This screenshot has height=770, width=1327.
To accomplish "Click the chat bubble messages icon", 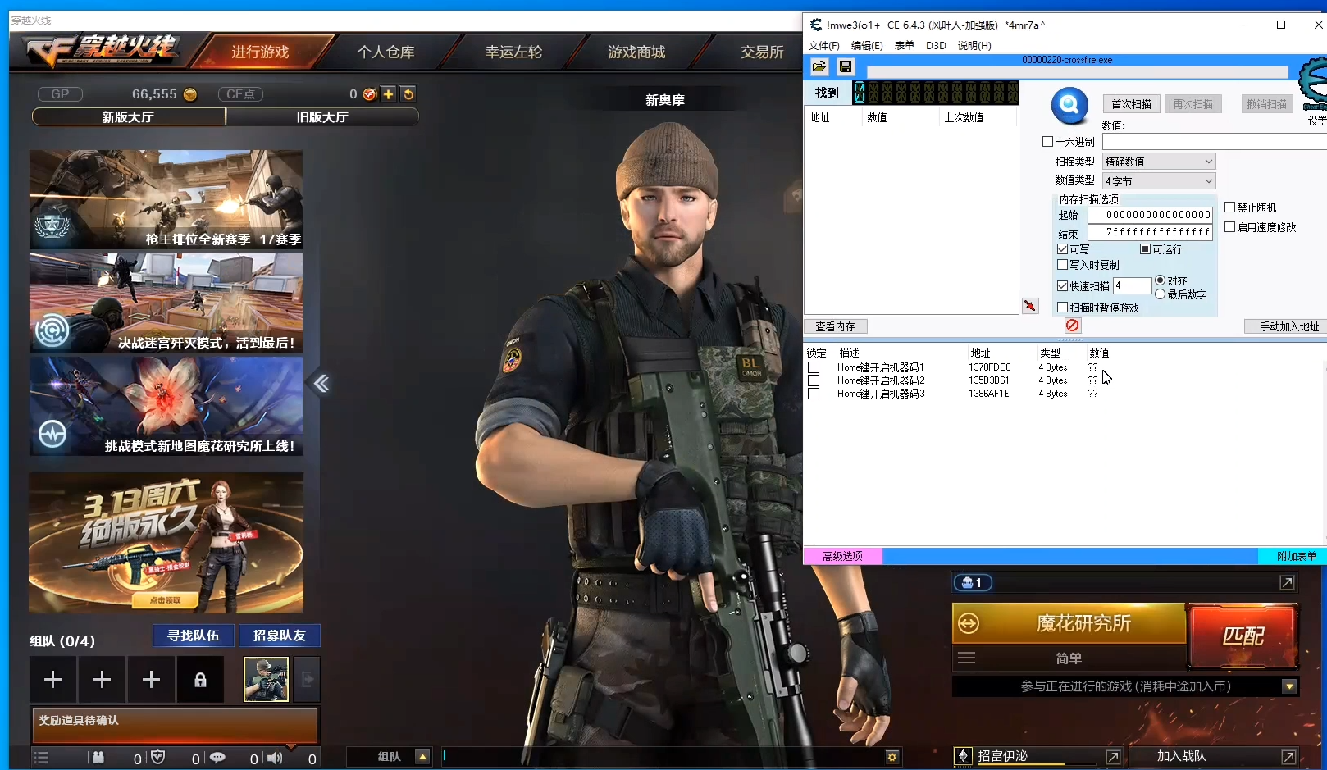I will tap(217, 758).
